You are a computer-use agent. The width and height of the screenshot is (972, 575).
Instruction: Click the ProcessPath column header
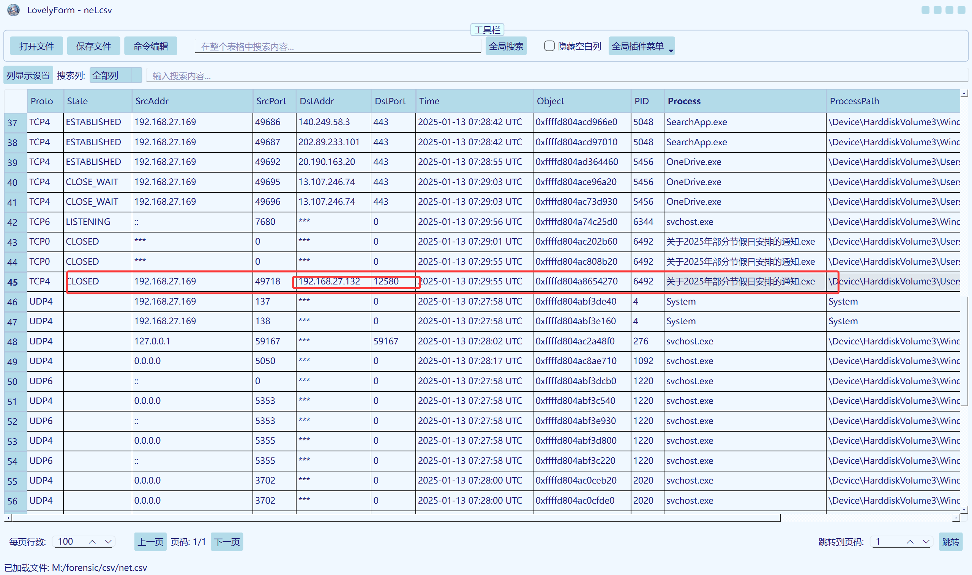coord(893,101)
